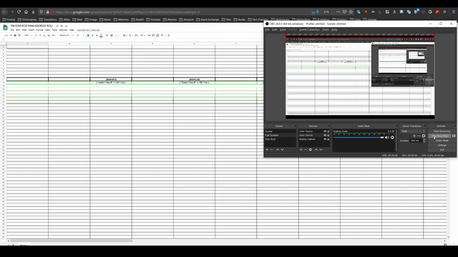Click Stop Recording button
The image size is (458, 257).
(x=439, y=136)
